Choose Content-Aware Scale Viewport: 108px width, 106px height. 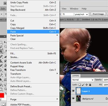coord(33,63)
